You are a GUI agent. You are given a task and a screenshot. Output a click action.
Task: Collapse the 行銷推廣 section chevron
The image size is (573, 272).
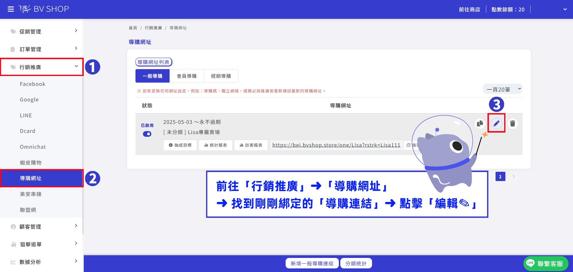coord(76,66)
